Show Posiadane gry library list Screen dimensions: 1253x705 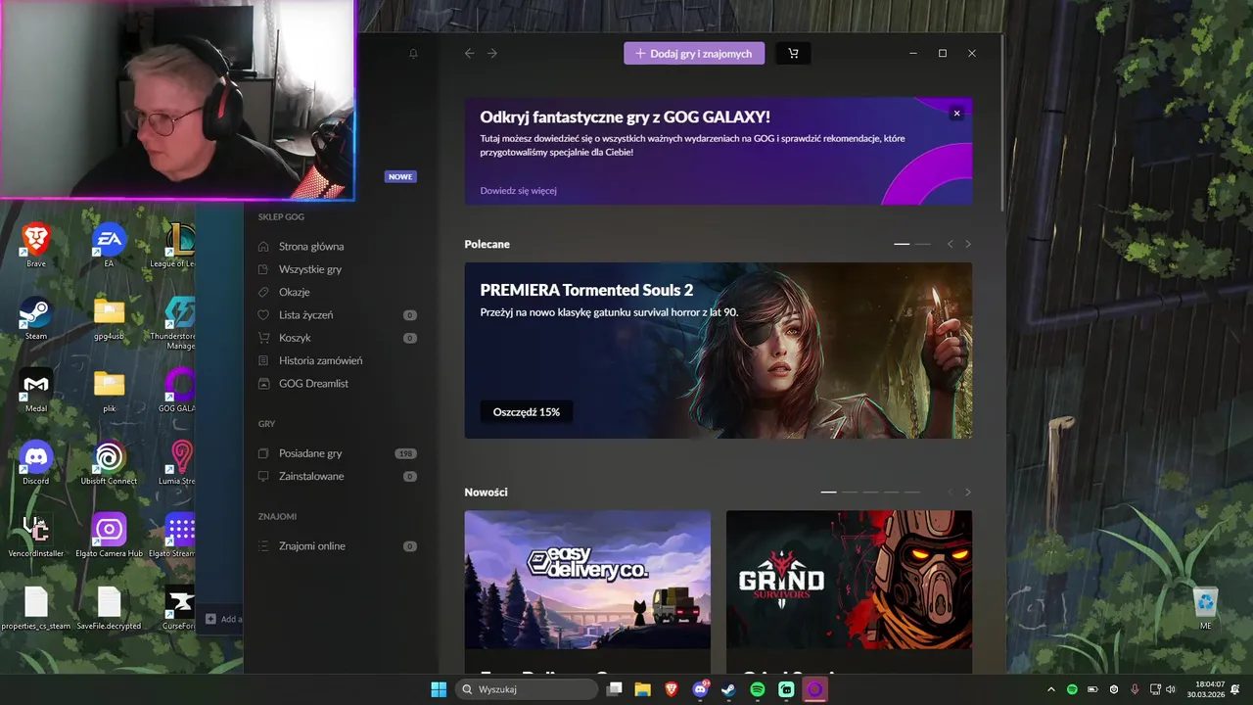(x=310, y=453)
